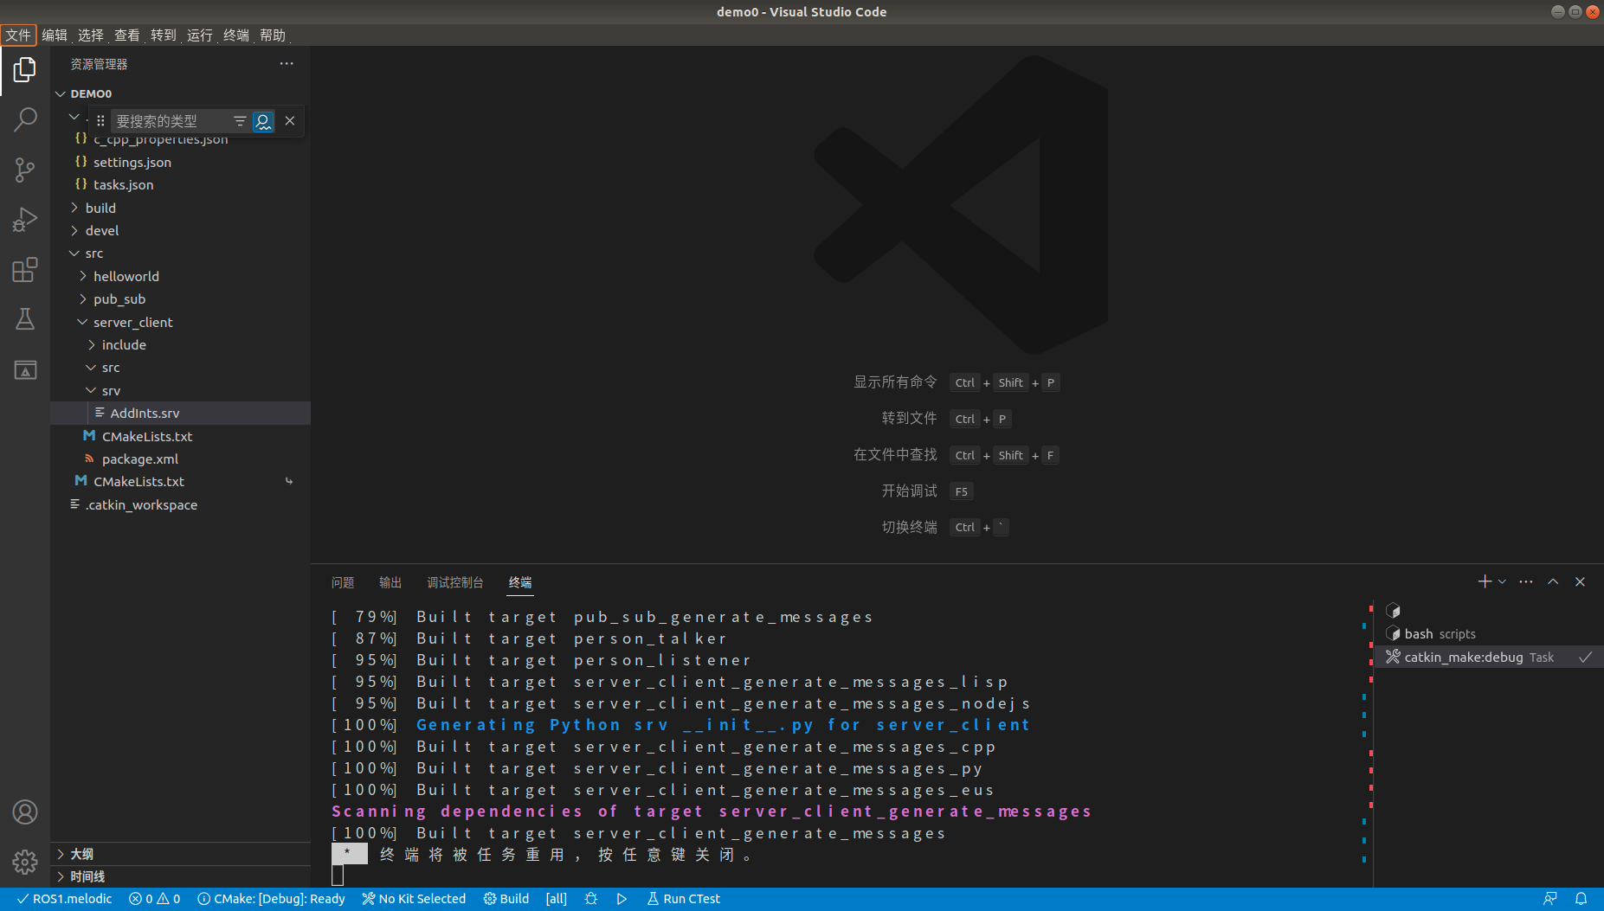
Task: Open the Source Control view
Action: click(x=25, y=170)
